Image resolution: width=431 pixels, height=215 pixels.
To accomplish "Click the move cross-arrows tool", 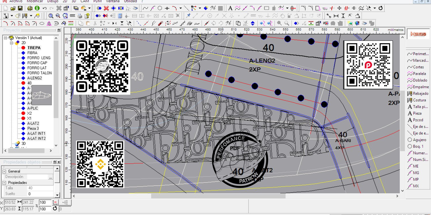I will click(x=339, y=8).
